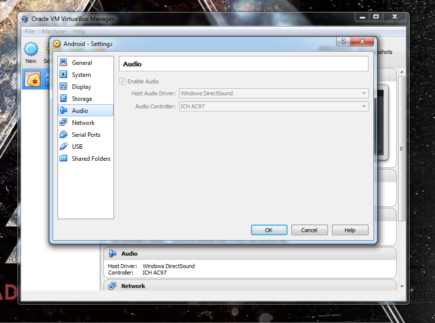Click the Help button in dialog
This screenshot has width=435, height=323.
pyautogui.click(x=350, y=230)
